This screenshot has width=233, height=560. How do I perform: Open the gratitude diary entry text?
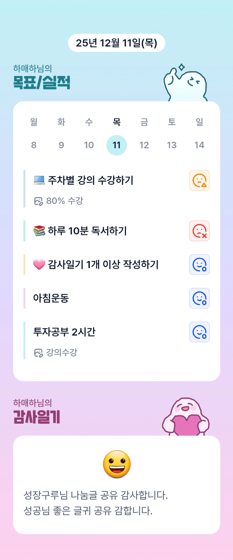point(96,503)
